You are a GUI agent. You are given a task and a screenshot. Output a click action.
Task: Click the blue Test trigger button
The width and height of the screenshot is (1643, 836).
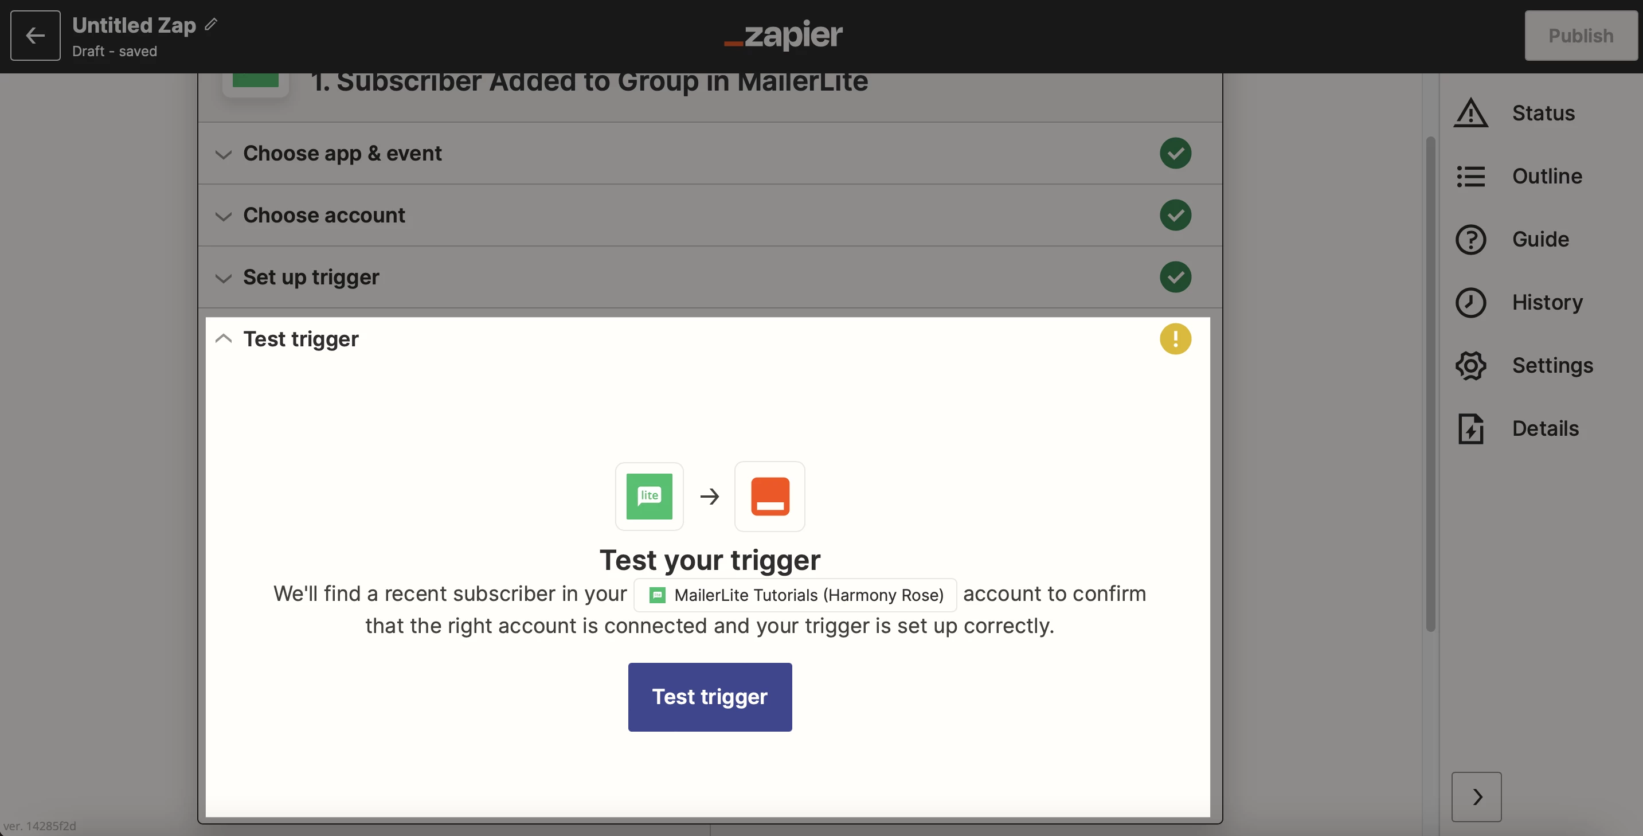pos(710,696)
